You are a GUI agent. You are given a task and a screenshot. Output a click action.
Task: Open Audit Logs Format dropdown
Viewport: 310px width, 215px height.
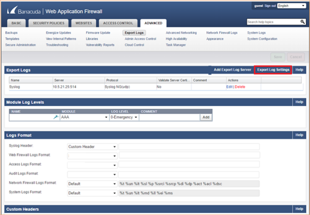coord(92,175)
